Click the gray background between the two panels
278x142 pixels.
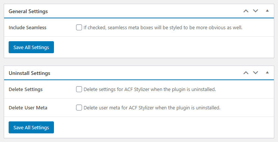click(139, 62)
